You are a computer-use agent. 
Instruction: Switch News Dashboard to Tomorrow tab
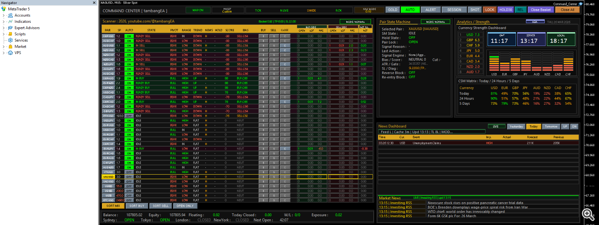[x=551, y=126]
